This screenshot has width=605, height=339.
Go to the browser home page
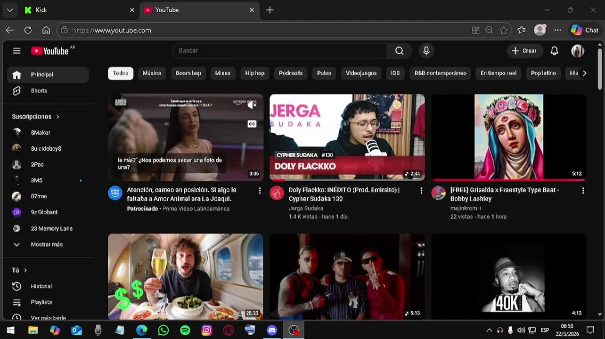(x=46, y=30)
